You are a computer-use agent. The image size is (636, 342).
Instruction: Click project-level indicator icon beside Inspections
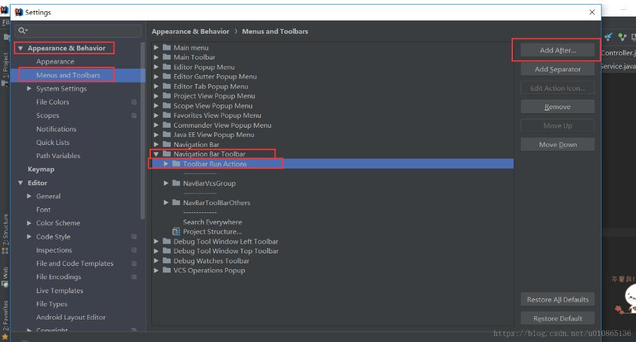[134, 250]
